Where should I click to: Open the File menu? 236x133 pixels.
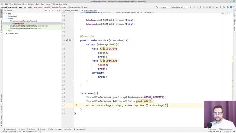(x=2, y=4)
